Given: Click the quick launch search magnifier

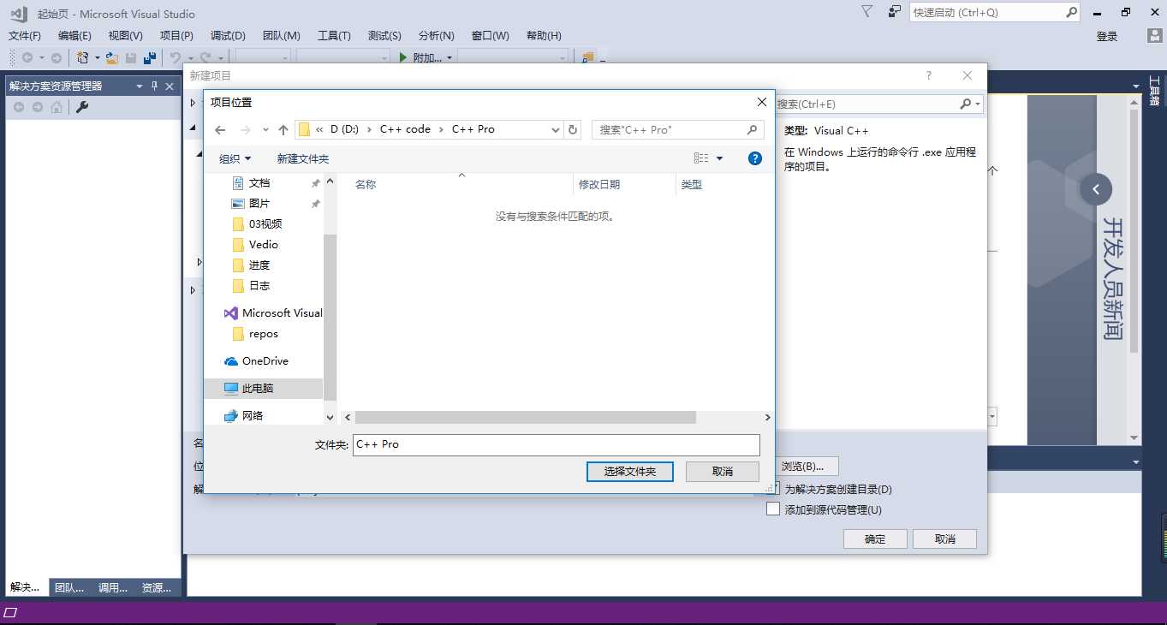Looking at the screenshot, I should tap(1071, 12).
